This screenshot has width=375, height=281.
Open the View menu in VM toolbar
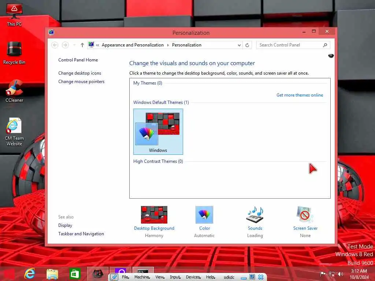tap(160, 277)
